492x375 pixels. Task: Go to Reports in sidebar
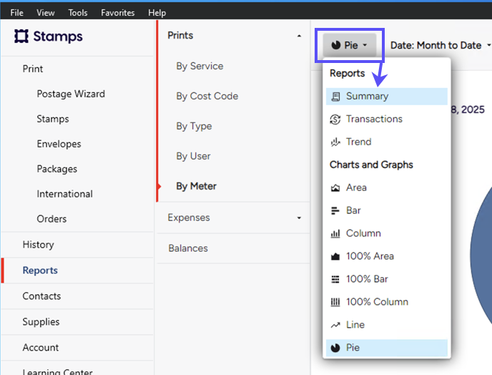[x=40, y=271]
